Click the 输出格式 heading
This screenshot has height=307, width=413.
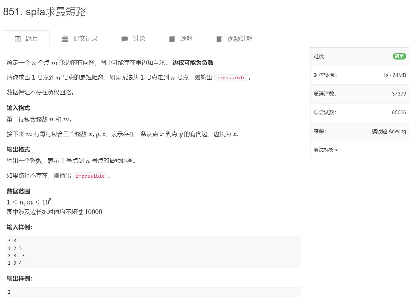tap(18, 150)
